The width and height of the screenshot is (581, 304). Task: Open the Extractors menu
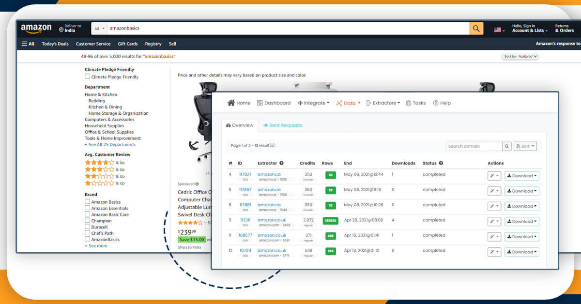pyautogui.click(x=383, y=103)
